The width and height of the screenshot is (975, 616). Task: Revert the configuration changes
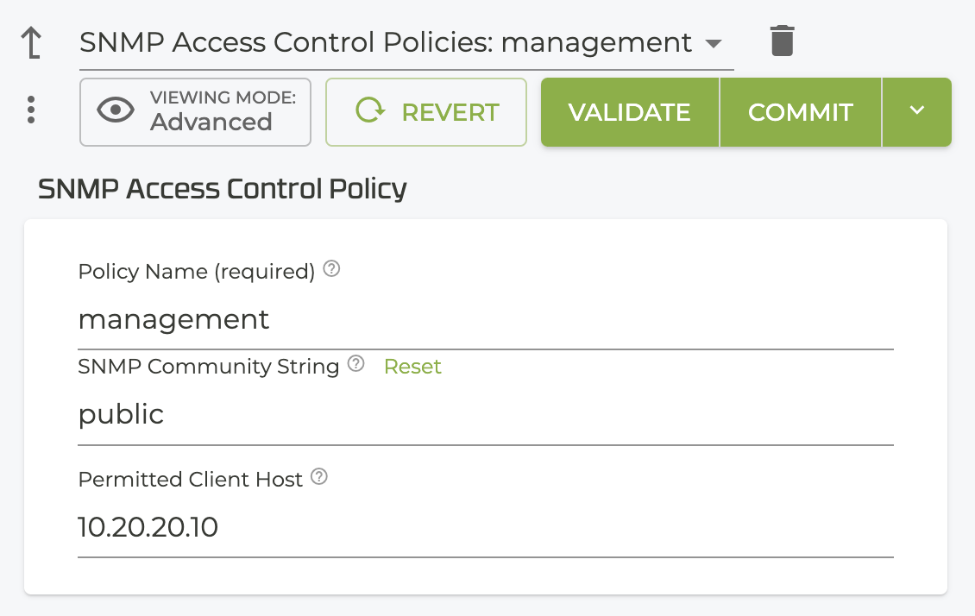click(426, 112)
